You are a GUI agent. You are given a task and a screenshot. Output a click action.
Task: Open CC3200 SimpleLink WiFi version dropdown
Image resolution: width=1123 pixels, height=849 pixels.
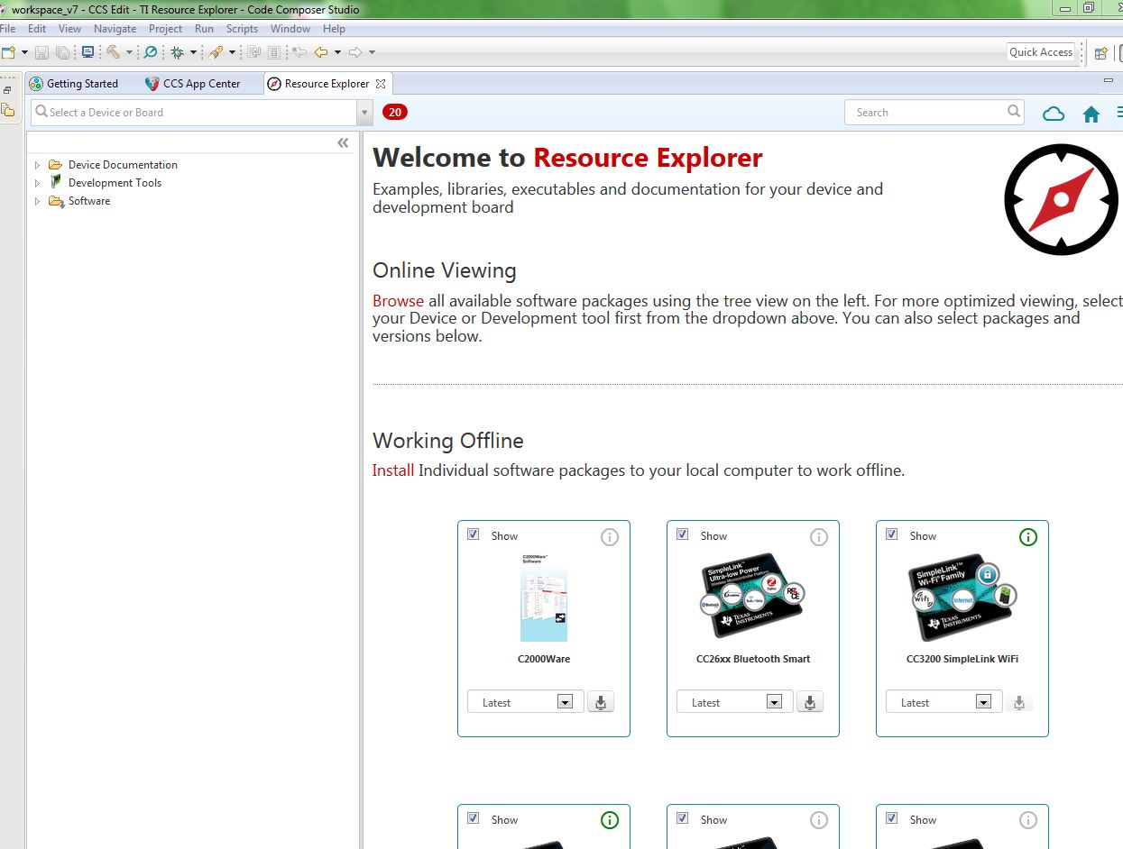(983, 702)
